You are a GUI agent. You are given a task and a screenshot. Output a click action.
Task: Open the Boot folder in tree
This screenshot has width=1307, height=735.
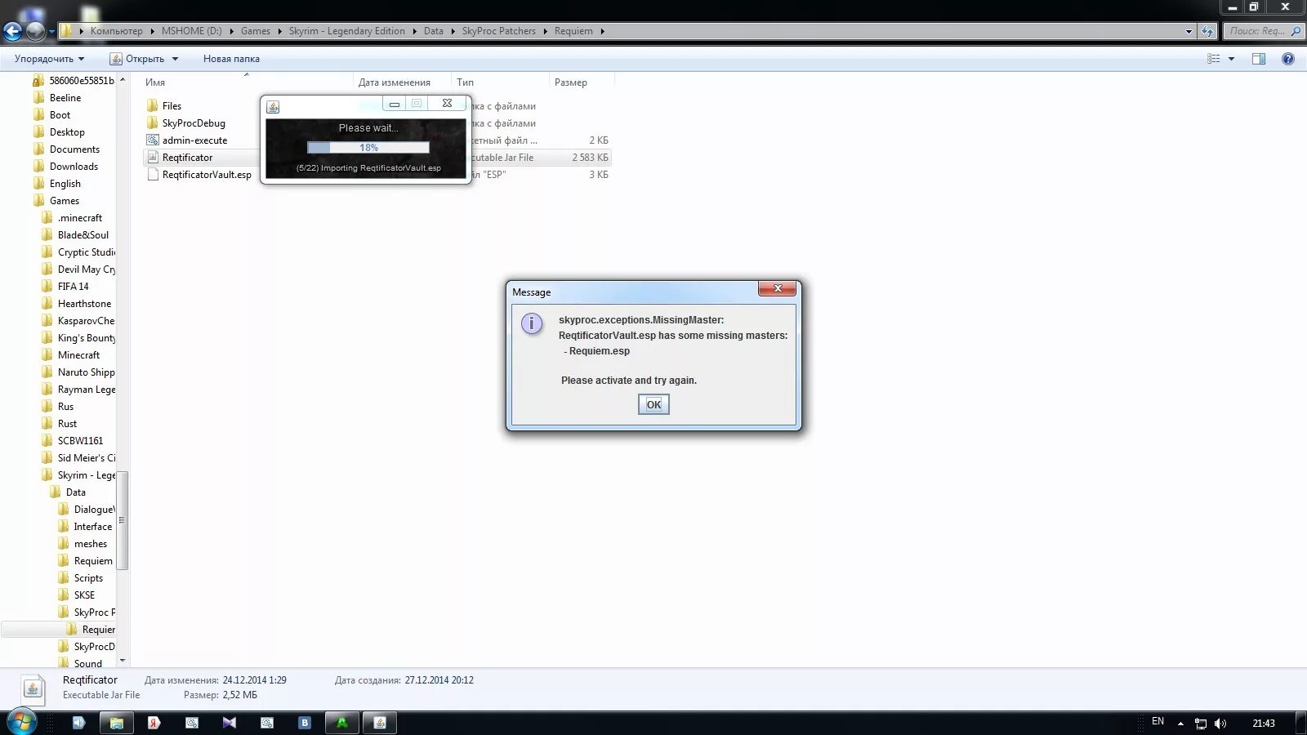[60, 115]
